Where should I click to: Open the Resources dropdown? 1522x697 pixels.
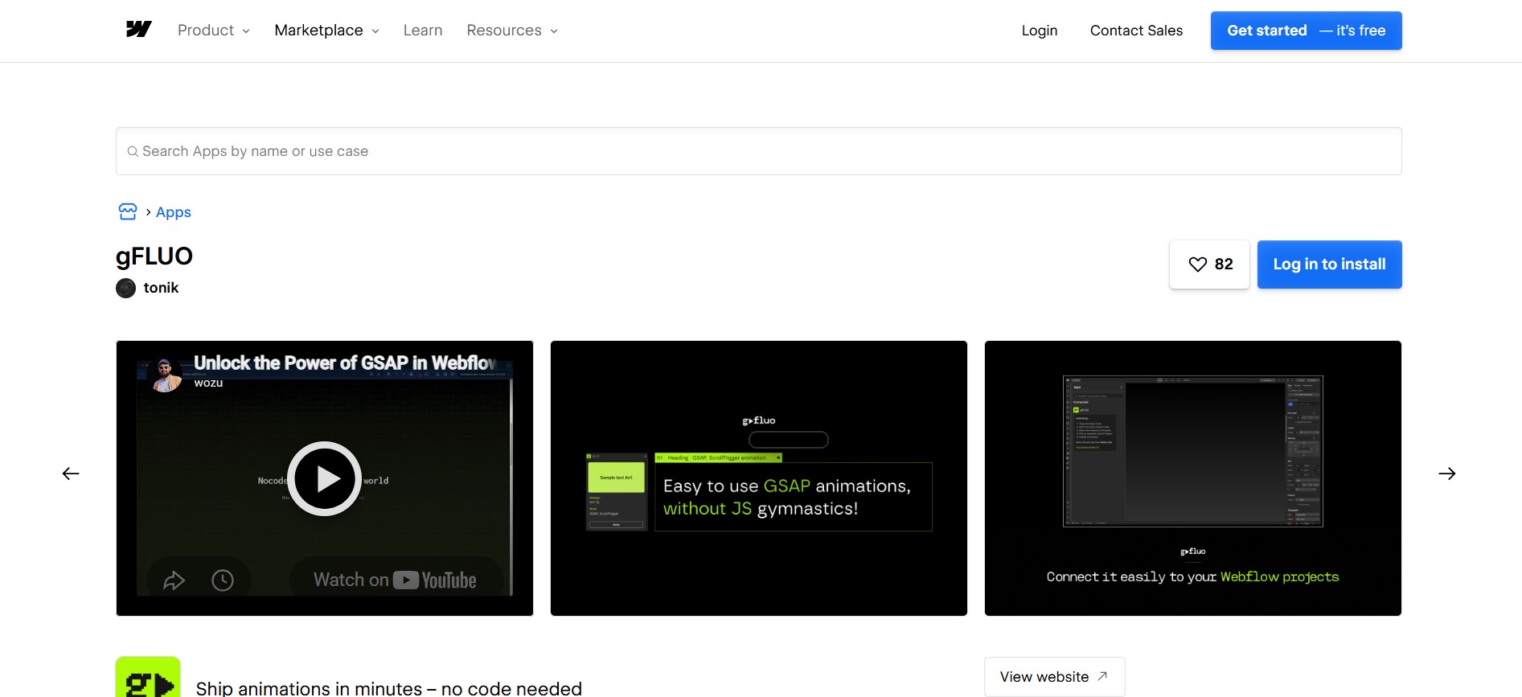tap(512, 31)
